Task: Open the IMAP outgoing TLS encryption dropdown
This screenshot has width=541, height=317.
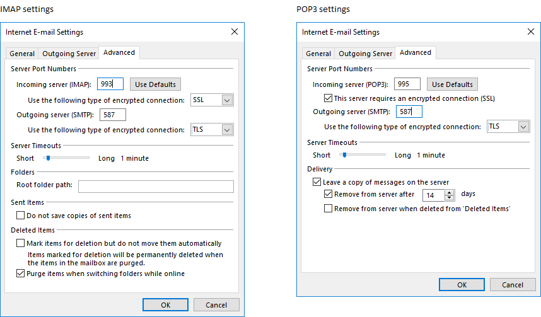Action: 227,129
